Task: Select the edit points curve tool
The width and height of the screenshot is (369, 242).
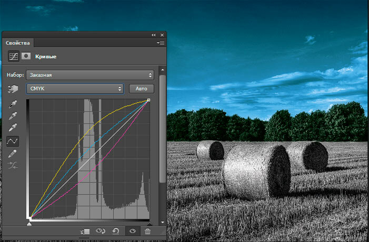Action: [x=13, y=141]
